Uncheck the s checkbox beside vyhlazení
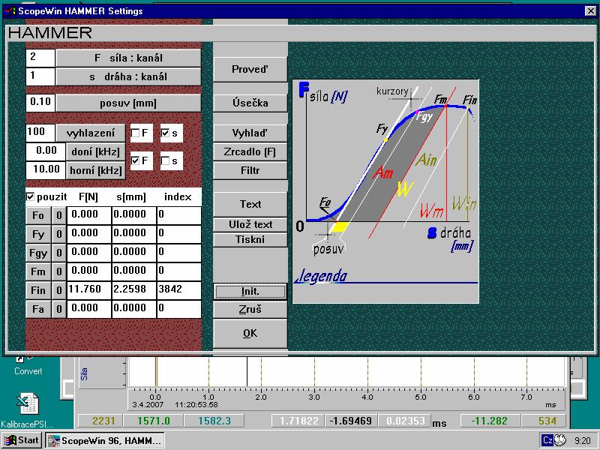The image size is (600, 450). pyautogui.click(x=165, y=133)
